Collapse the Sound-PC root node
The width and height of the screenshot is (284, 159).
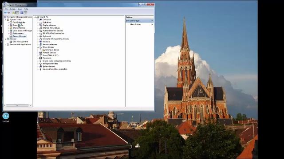35,17
